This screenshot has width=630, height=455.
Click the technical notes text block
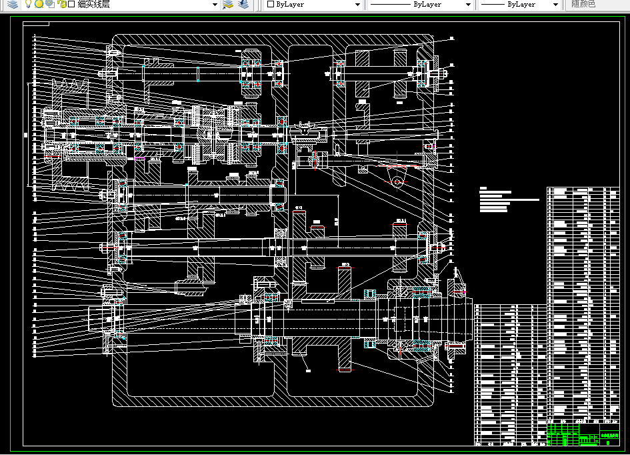point(509,199)
